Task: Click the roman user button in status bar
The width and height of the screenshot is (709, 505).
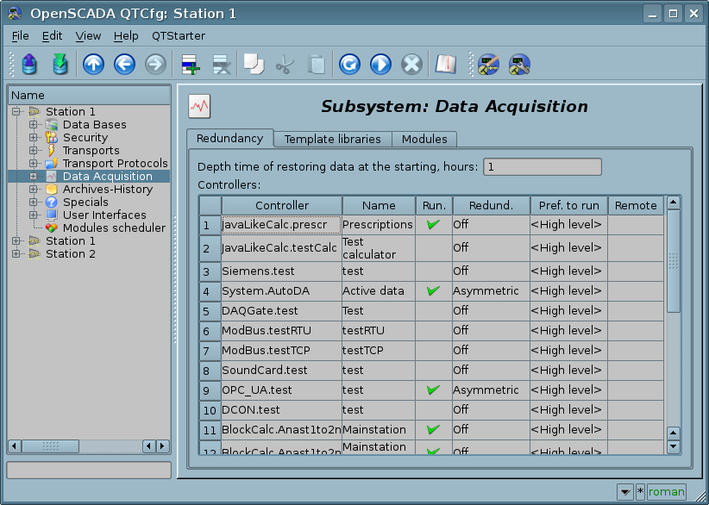Action: click(x=667, y=492)
